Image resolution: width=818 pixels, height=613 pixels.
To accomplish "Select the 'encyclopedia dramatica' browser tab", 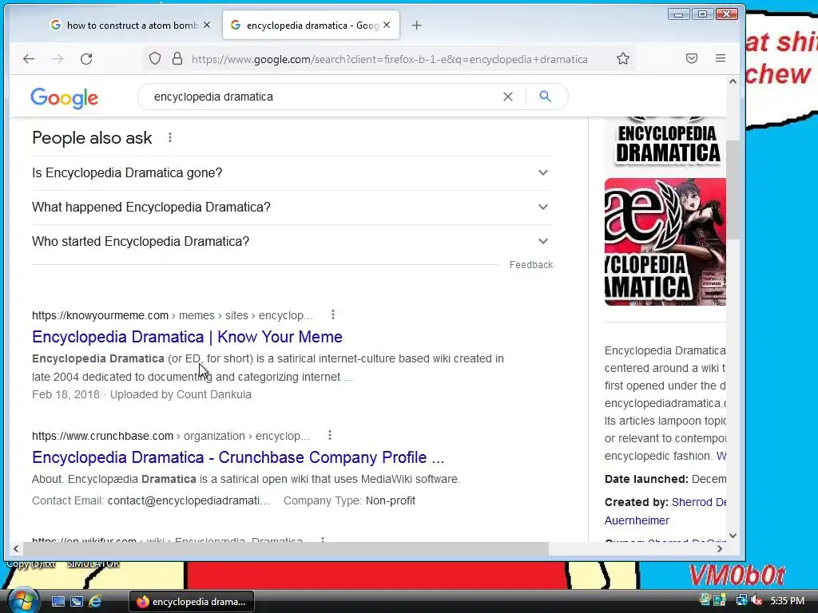I will 312,25.
